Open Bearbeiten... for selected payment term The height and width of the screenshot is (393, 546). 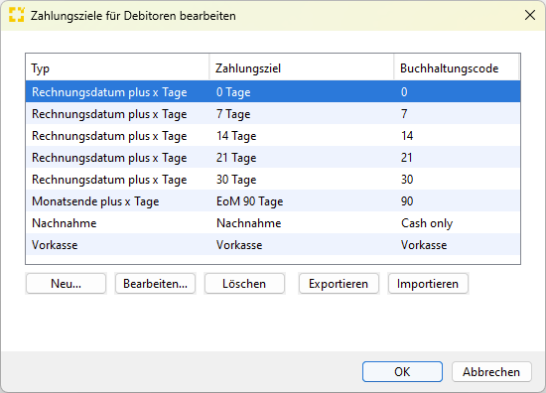[x=155, y=284]
